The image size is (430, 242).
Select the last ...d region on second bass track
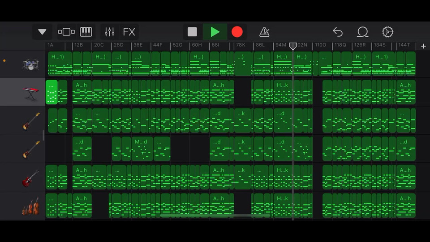406,149
